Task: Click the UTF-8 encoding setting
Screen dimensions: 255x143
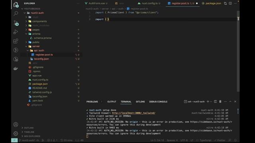Action: pos(184,140)
